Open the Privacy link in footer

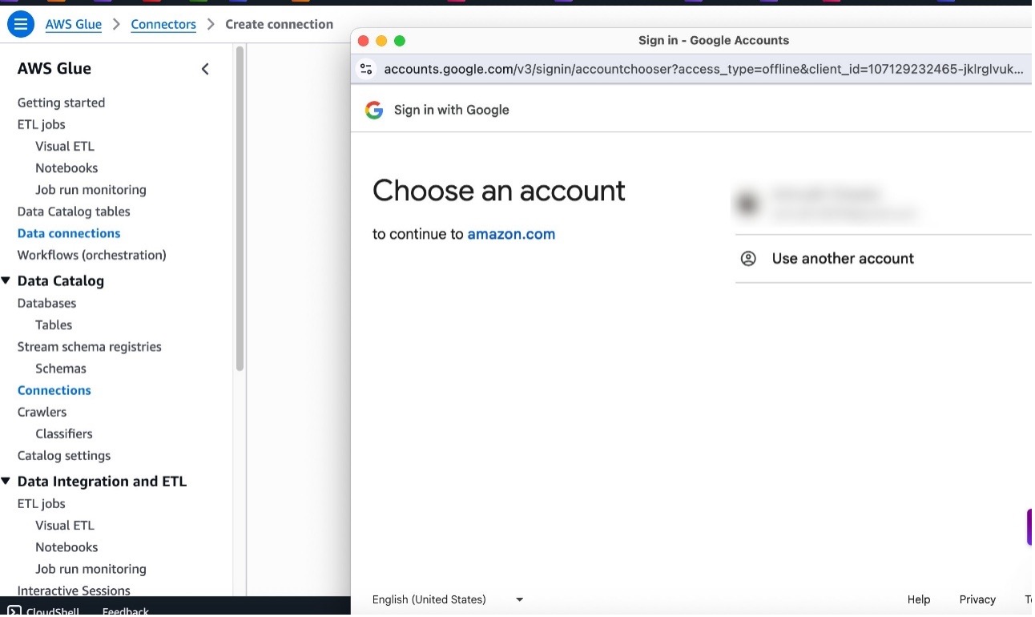pyautogui.click(x=977, y=599)
